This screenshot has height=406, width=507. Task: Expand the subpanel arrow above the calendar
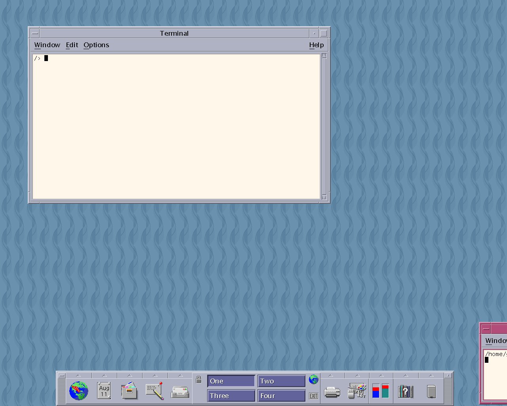point(104,375)
